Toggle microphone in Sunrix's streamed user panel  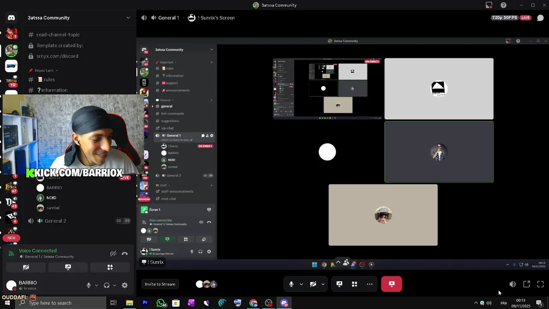[192, 251]
